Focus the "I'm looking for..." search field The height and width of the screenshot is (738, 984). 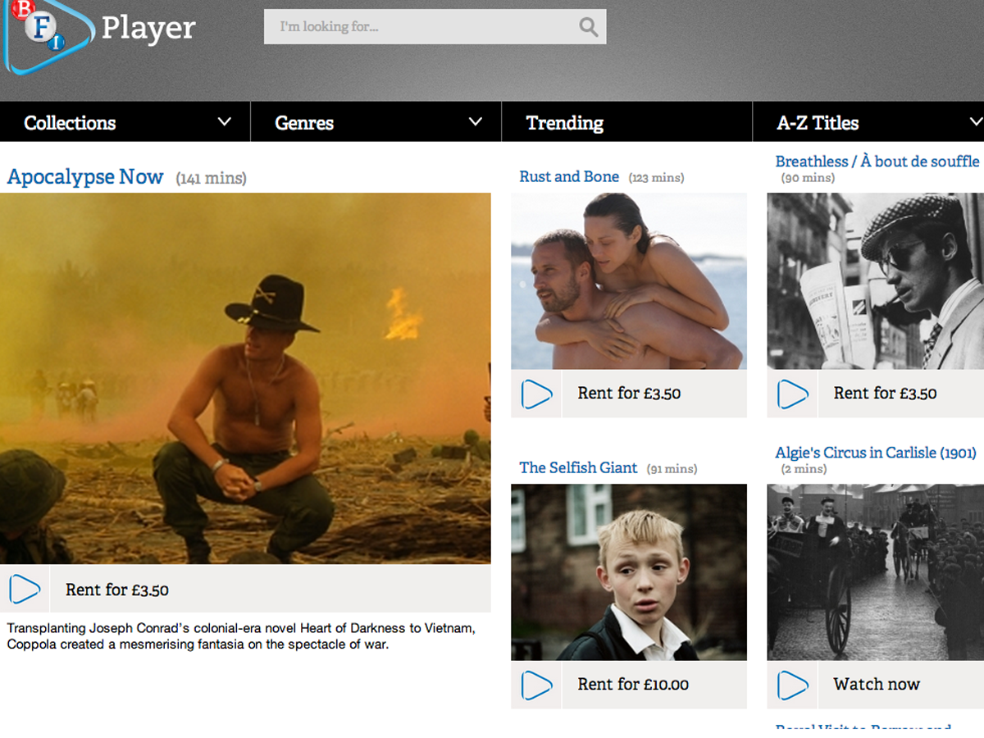(x=435, y=27)
